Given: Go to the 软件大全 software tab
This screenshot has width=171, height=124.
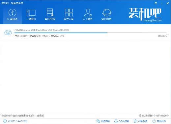Looking at the screenshot, I should pyautogui.click(x=69, y=15).
